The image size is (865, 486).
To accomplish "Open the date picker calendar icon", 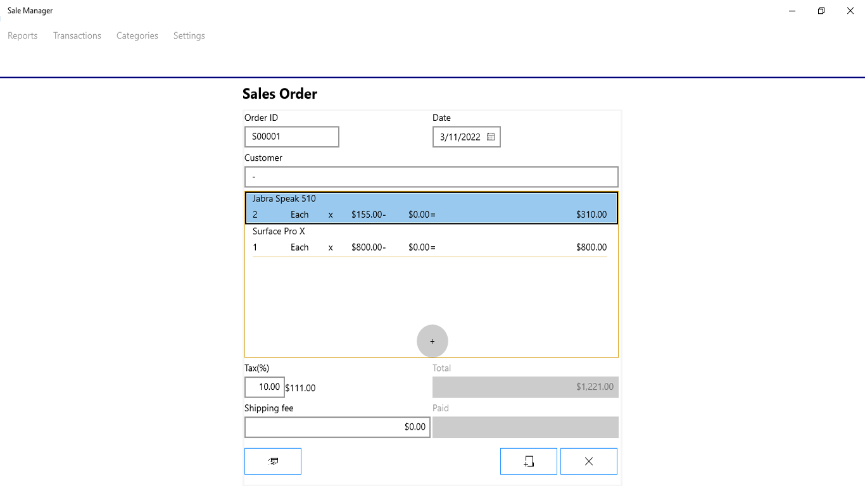I will coord(491,137).
